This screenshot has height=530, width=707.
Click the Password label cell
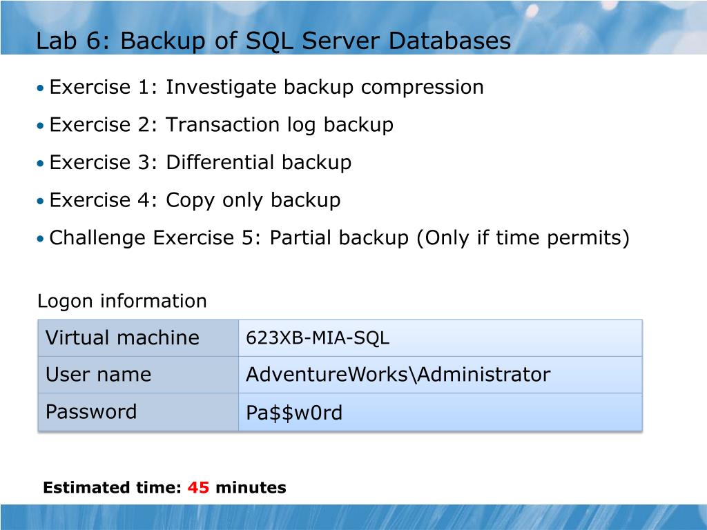point(138,413)
